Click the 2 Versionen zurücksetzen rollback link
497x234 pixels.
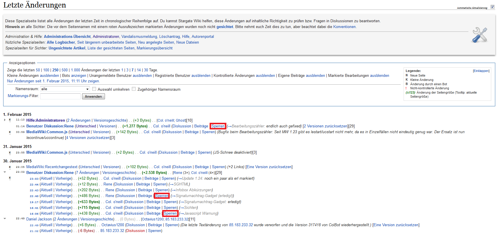[326, 126]
